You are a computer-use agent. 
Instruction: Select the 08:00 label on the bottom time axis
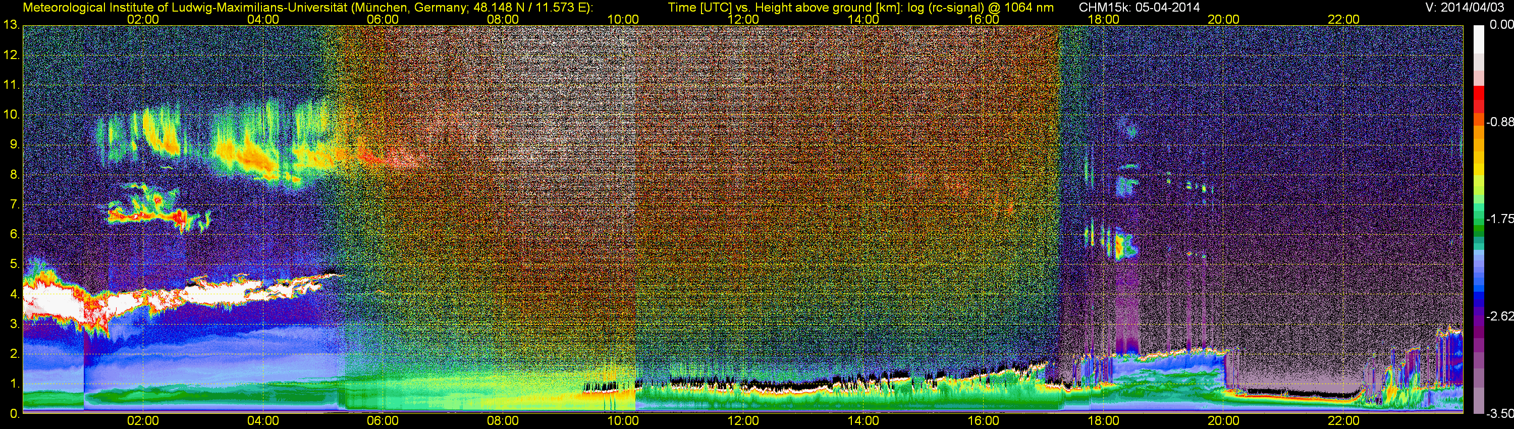tap(503, 421)
